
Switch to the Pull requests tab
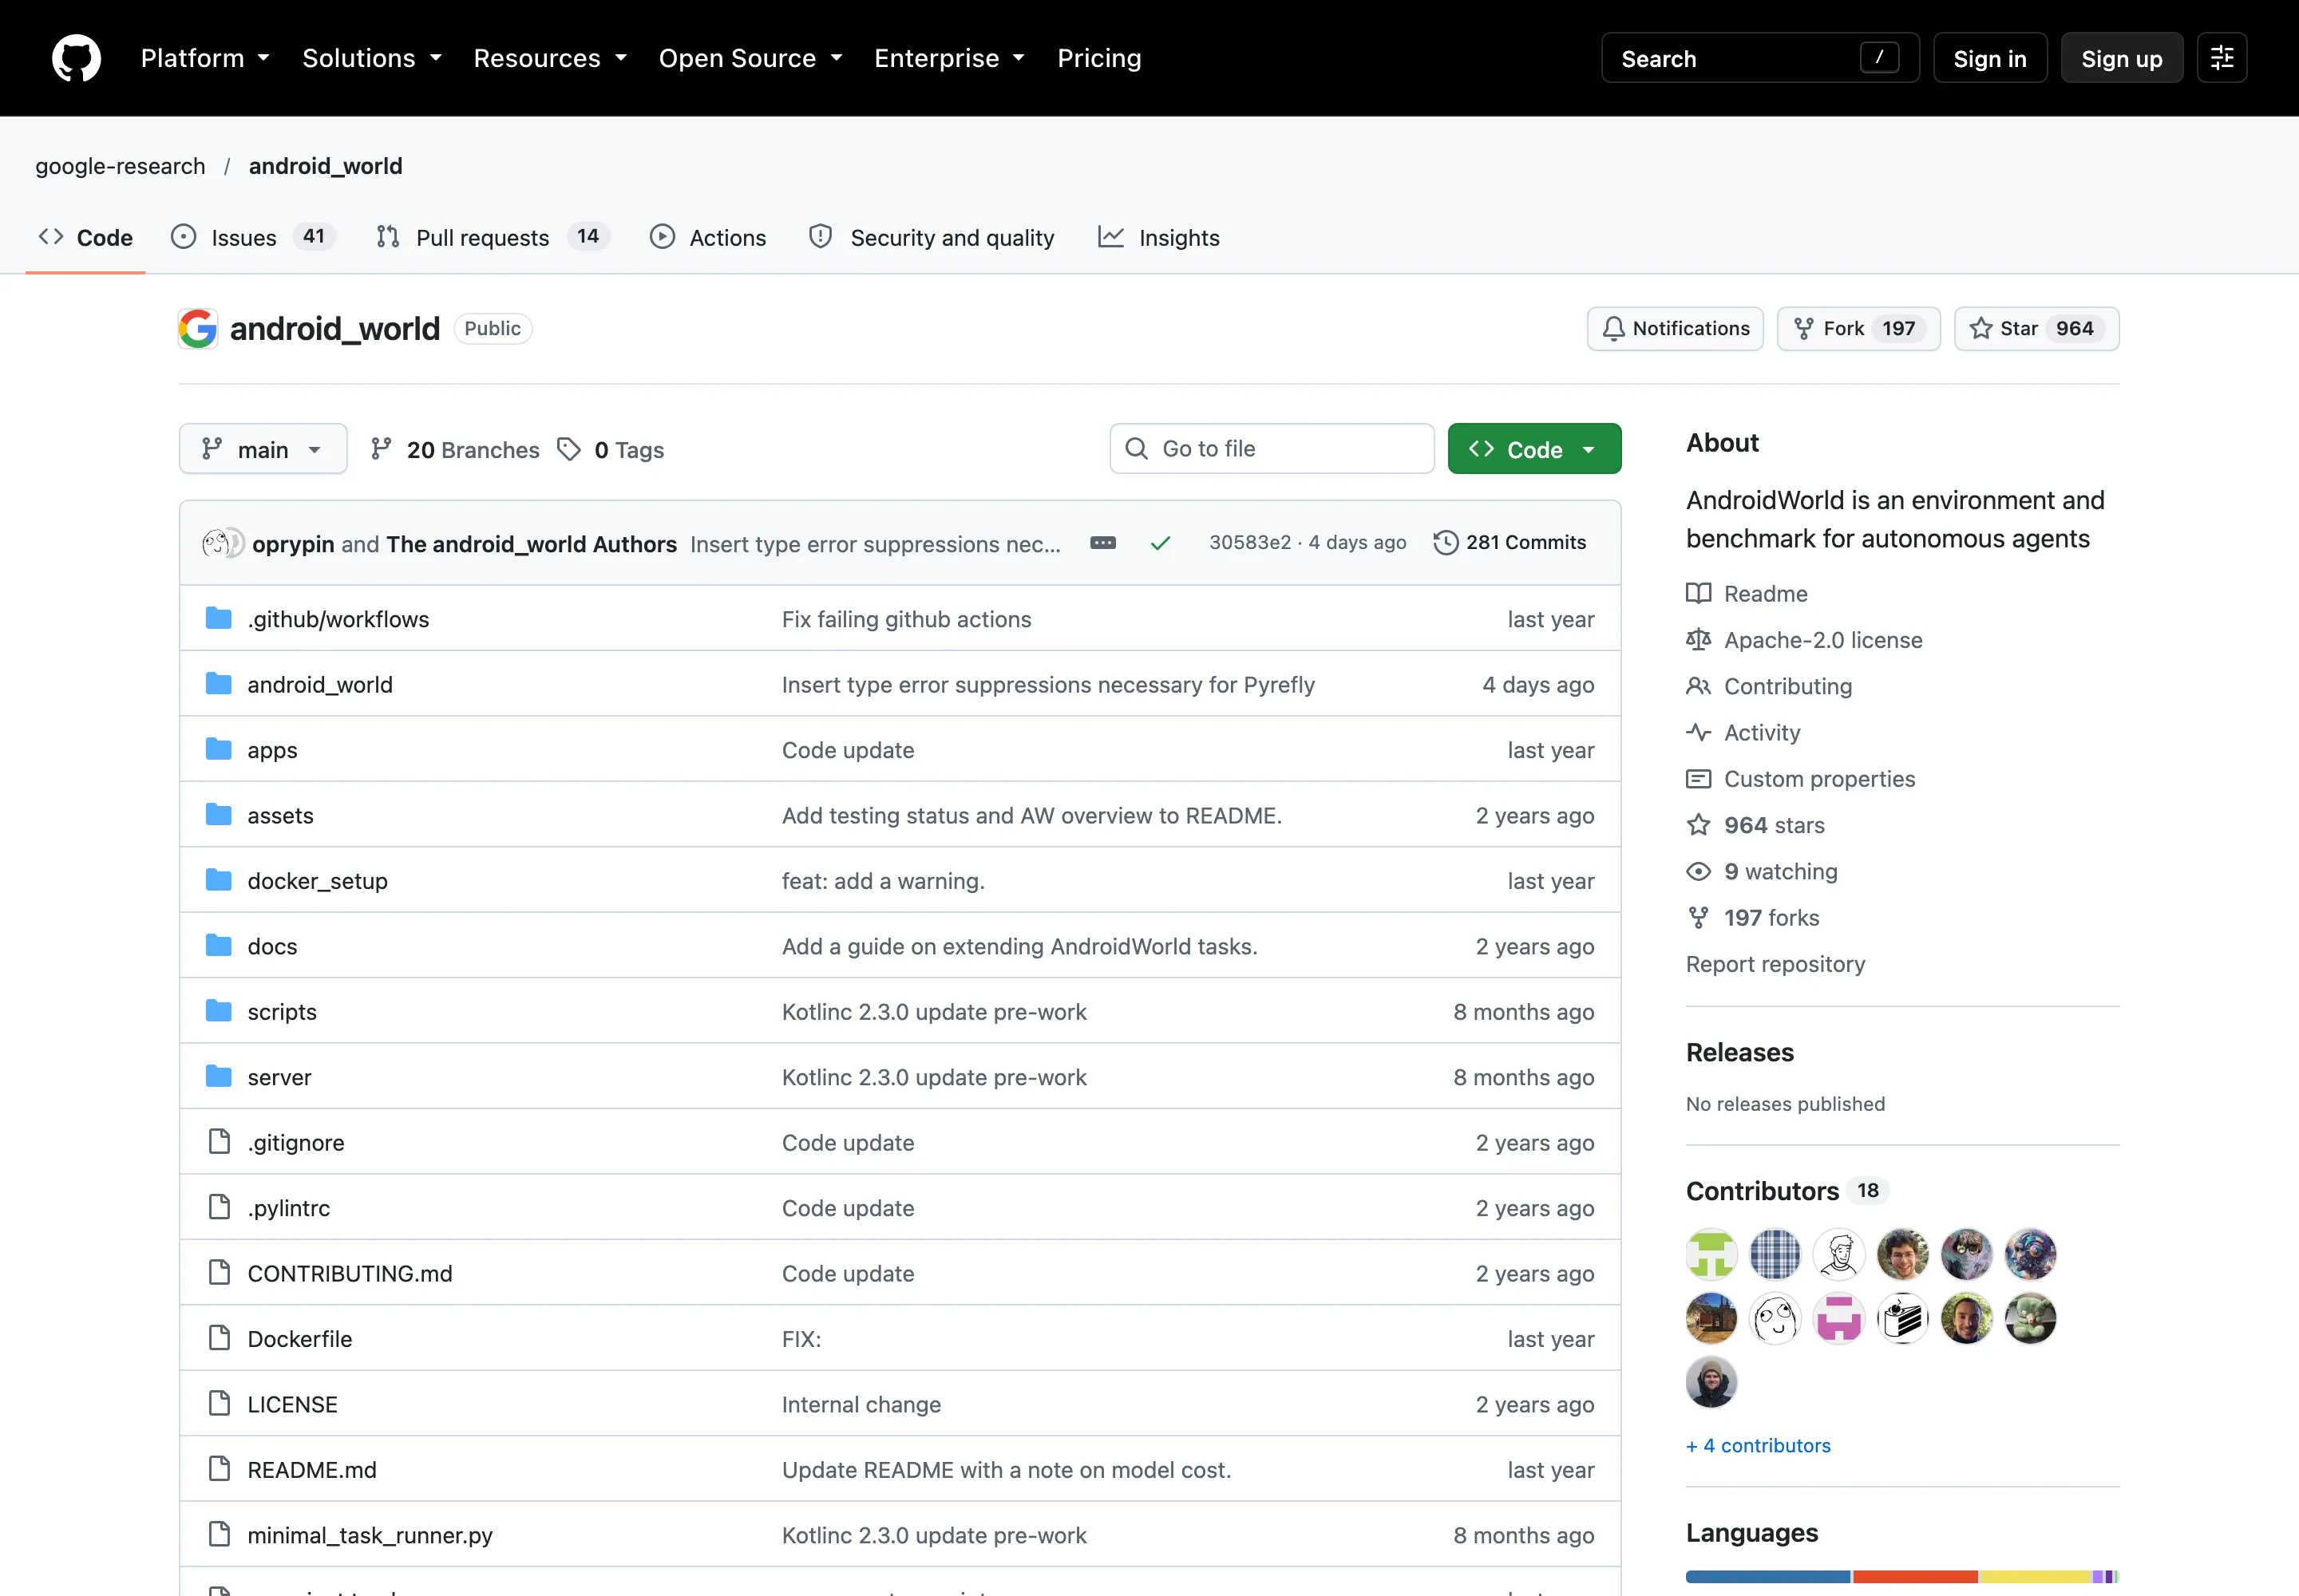pos(493,237)
